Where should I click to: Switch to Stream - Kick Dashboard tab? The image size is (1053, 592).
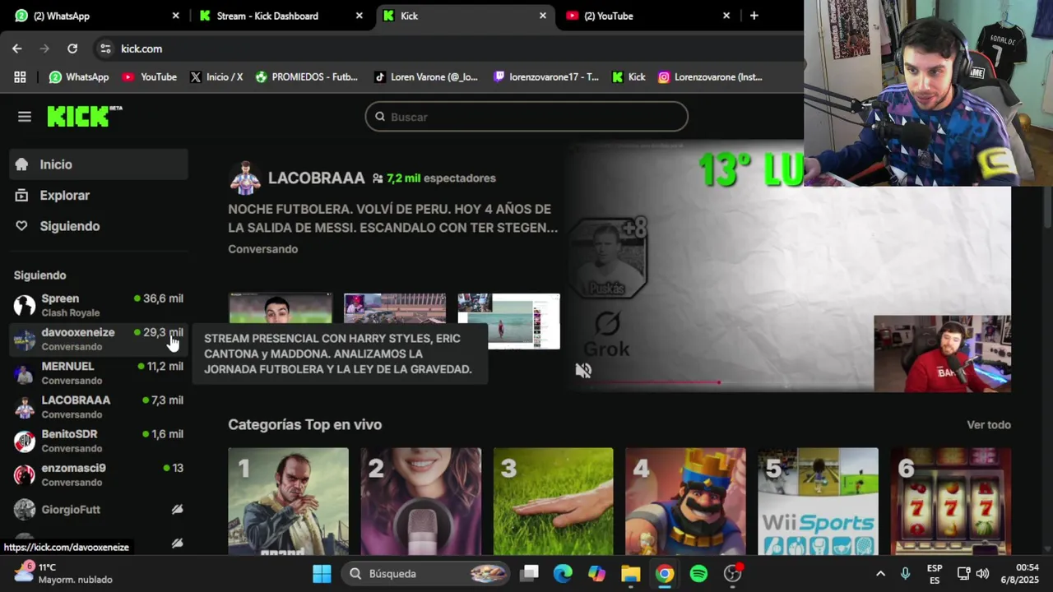point(281,16)
